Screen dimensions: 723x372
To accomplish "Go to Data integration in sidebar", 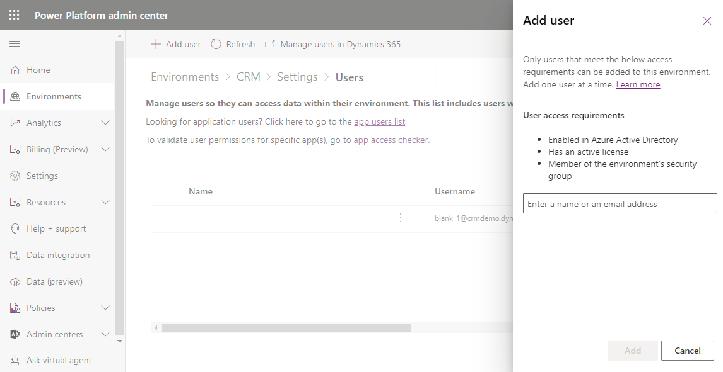I will click(59, 255).
